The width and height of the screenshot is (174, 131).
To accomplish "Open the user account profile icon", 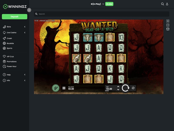I will pyautogui.click(x=167, y=4).
